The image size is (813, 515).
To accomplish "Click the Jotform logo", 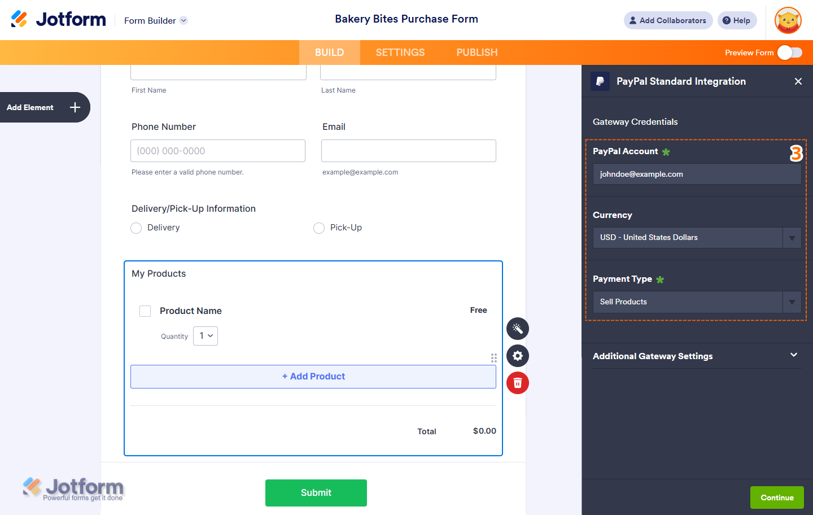I will coord(58,19).
